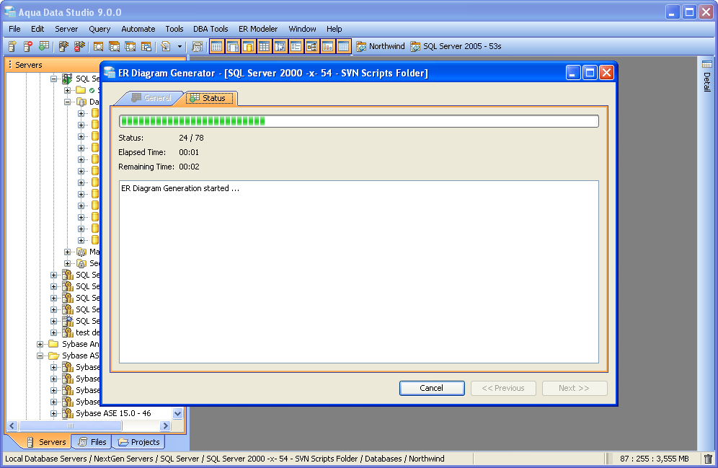Open the Tools menu

pos(174,29)
